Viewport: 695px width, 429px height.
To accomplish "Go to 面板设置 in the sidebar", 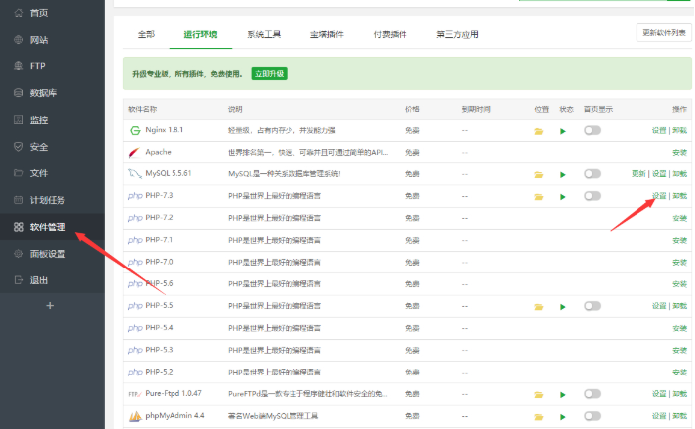I will coord(47,254).
